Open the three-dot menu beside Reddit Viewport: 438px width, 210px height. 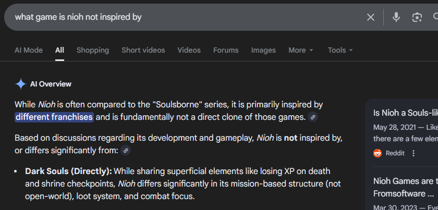pos(413,153)
